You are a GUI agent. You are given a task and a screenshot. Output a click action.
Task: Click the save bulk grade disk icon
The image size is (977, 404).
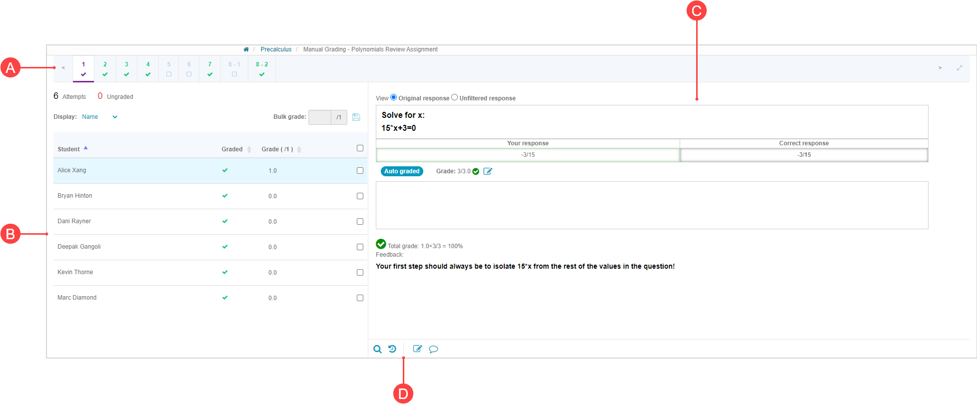coord(356,117)
